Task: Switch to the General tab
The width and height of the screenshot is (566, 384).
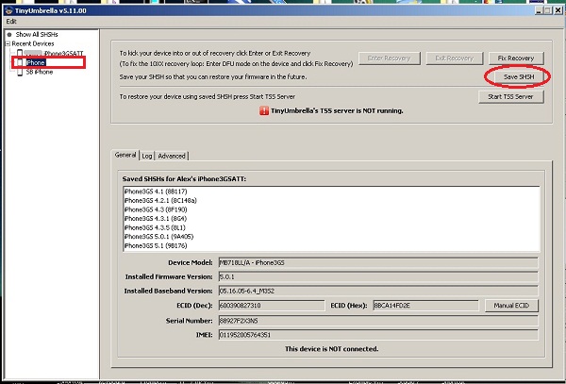Action: (125, 155)
